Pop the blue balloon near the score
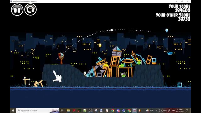The width and height of the screenshot is (201, 113). pyautogui.click(x=167, y=30)
